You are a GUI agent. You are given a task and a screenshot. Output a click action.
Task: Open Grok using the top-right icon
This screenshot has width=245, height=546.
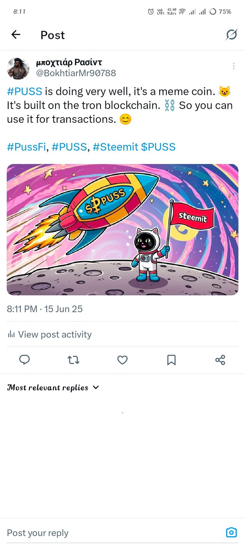pyautogui.click(x=232, y=35)
